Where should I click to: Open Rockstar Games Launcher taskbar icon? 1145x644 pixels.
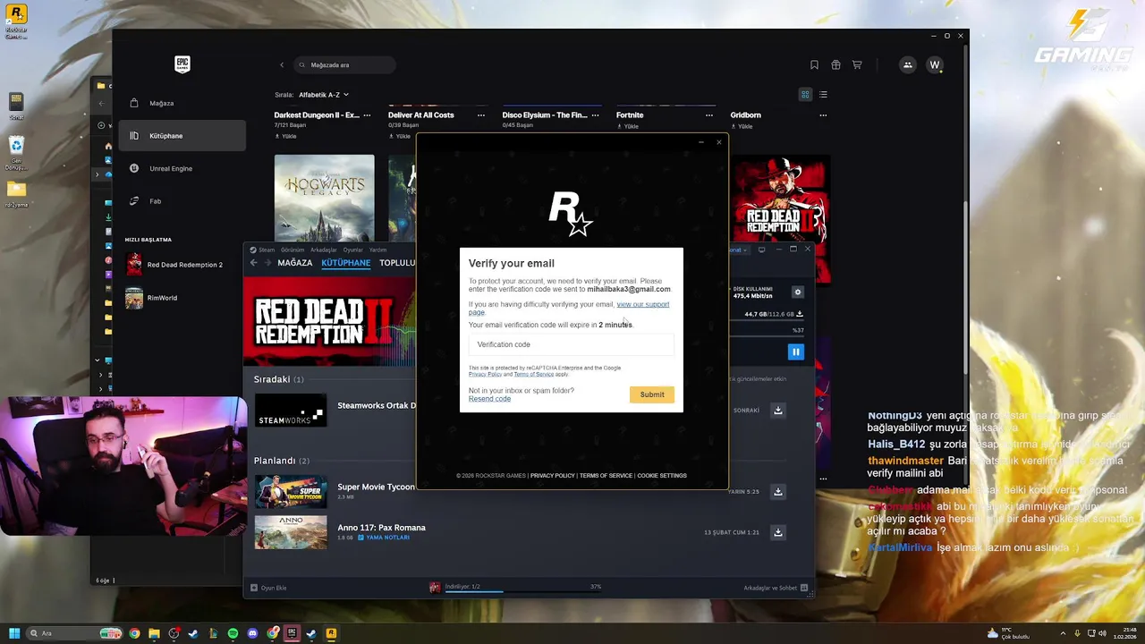pos(331,633)
